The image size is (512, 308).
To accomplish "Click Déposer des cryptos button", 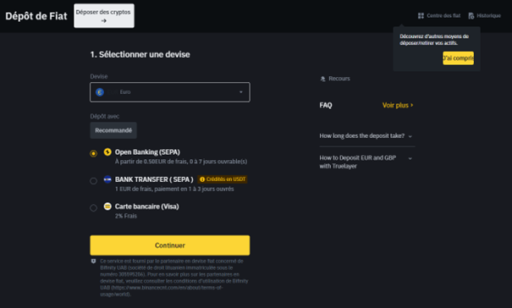I will (x=104, y=16).
